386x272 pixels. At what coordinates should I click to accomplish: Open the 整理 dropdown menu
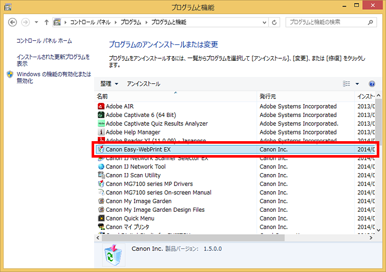tap(109, 84)
